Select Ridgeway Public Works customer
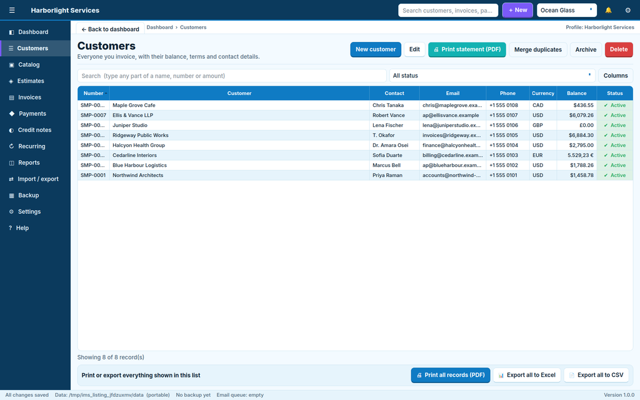The width and height of the screenshot is (640, 400). click(x=141, y=135)
